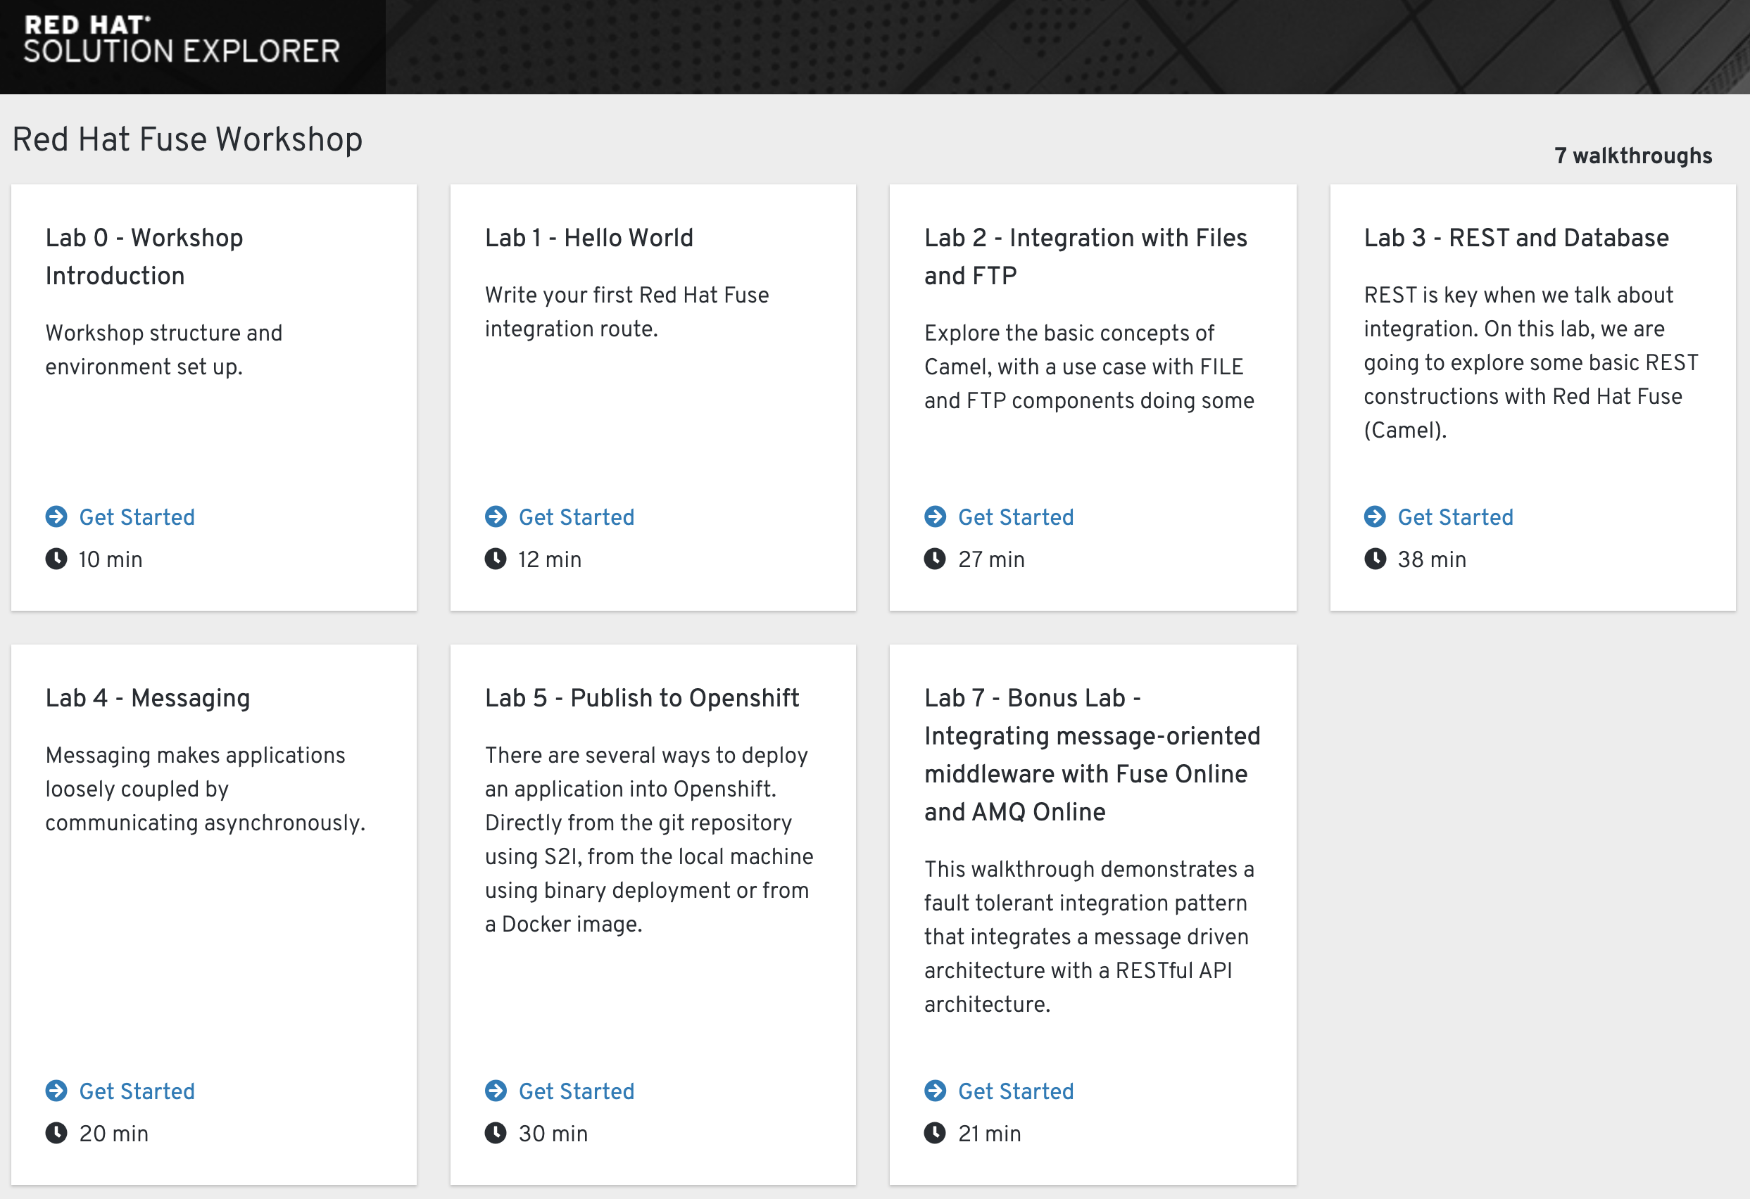1750x1199 pixels.
Task: Click the clock icon beside 38 min
Action: tap(1374, 559)
